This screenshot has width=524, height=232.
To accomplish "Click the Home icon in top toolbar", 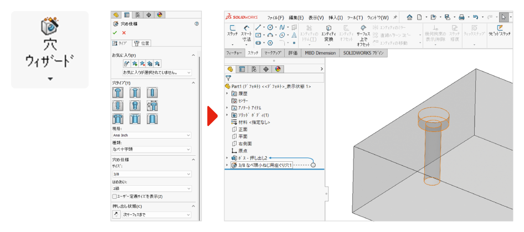I will (409, 17).
